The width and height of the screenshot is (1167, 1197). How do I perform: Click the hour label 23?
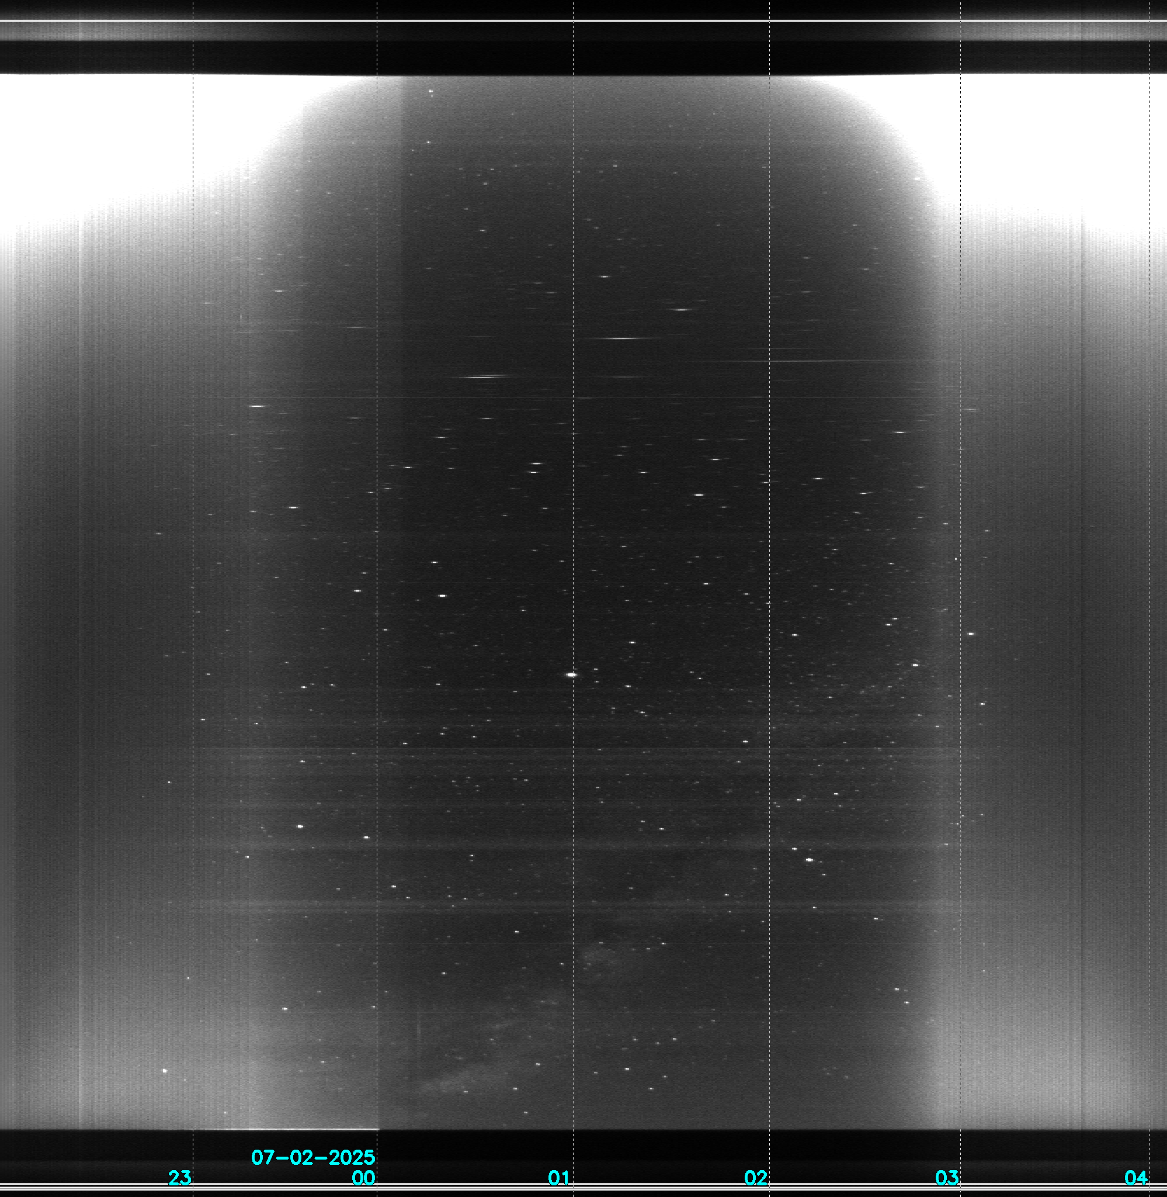pyautogui.click(x=179, y=1177)
